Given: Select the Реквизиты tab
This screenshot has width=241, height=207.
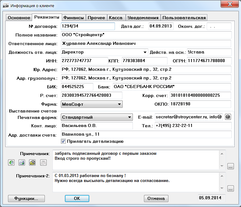Looking at the screenshot, I should [x=47, y=17].
